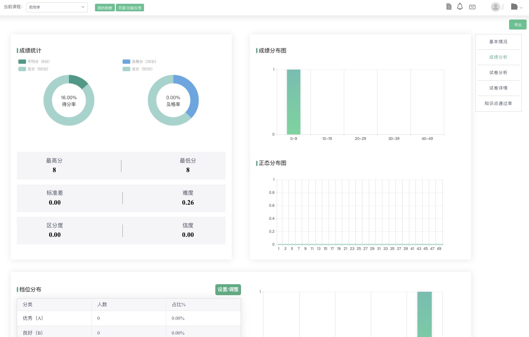Click the 我的助教 button
Viewport: 529px width, 337px height.
coord(105,8)
